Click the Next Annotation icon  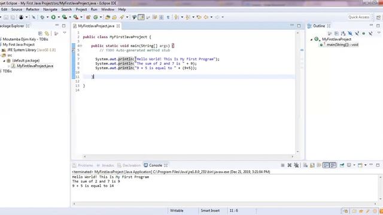pos(176,17)
